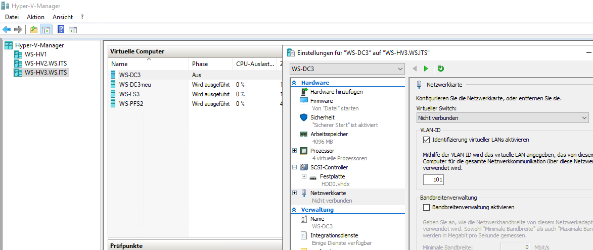The height and width of the screenshot is (250, 593).
Task: Sort by the CPU-Auslast... column header
Action: [255, 64]
